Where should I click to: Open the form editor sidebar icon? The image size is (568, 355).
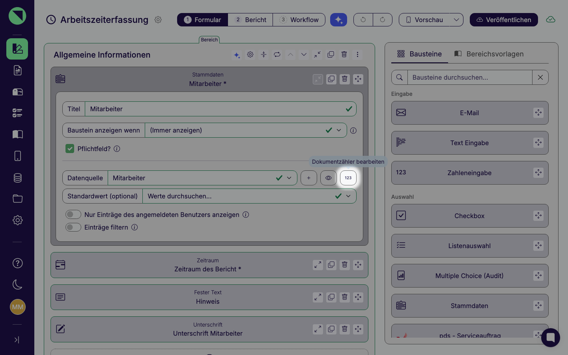point(17,49)
